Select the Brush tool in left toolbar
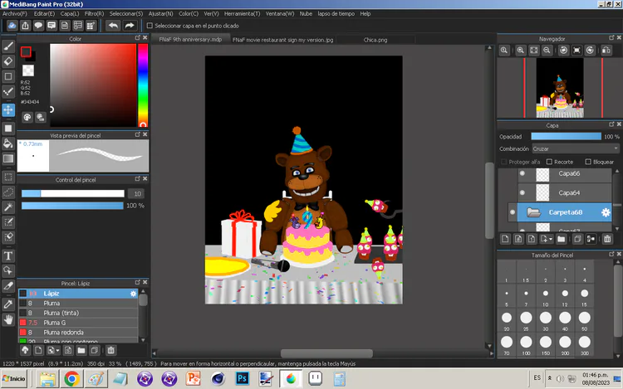This screenshot has width=623, height=389. (8, 46)
